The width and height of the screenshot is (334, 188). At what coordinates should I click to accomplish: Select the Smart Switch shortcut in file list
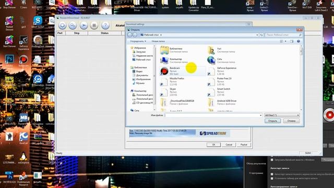(x=219, y=92)
